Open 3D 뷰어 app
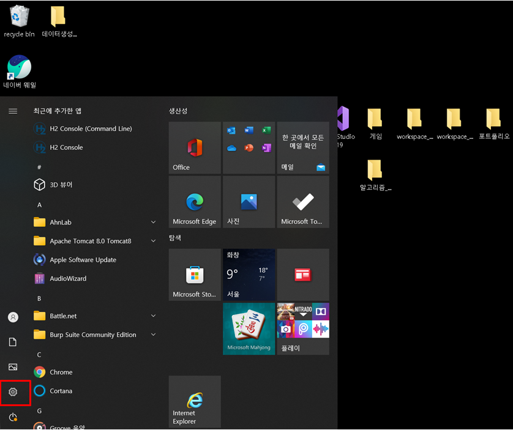This screenshot has width=513, height=430. [x=53, y=185]
